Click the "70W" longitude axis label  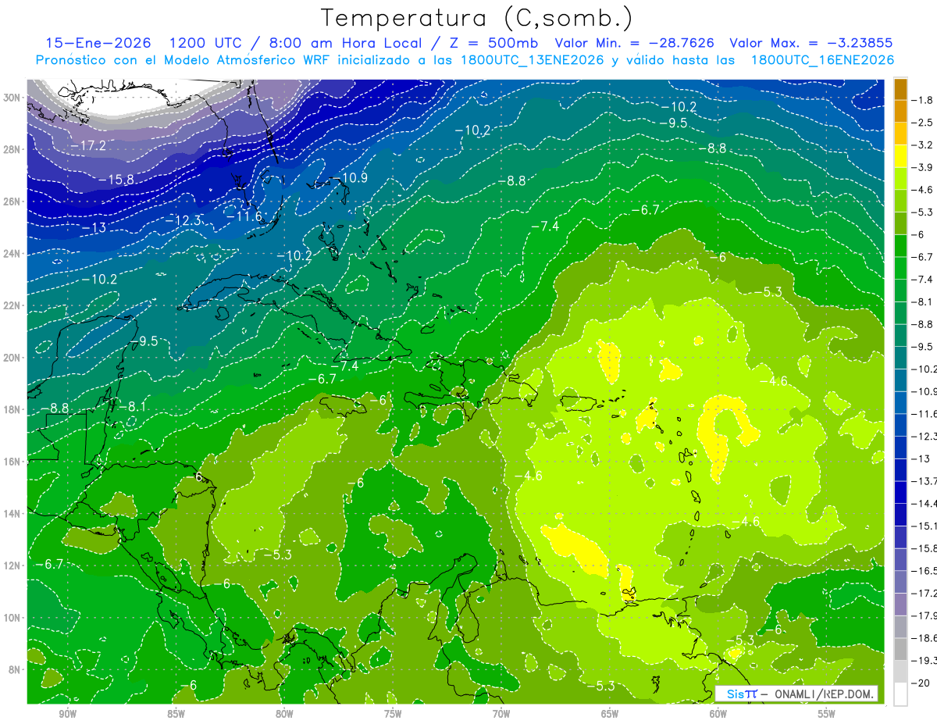click(x=501, y=714)
